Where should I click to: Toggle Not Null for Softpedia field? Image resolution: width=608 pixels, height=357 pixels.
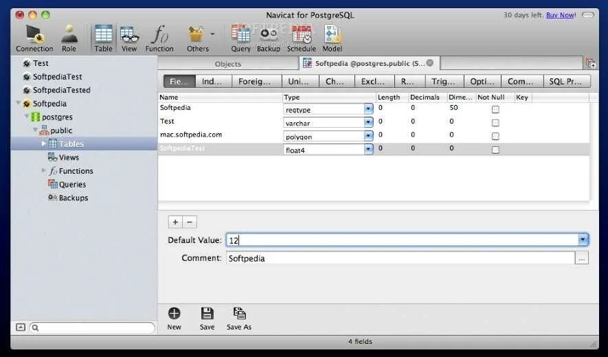(x=495, y=109)
